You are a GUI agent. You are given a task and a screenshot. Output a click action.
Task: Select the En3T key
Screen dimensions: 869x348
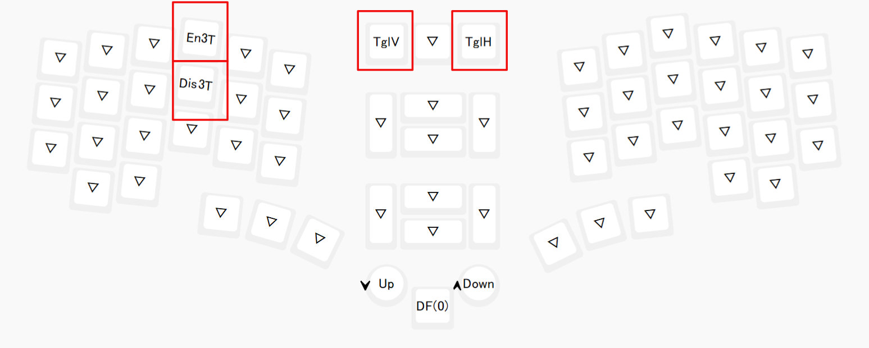201,38
